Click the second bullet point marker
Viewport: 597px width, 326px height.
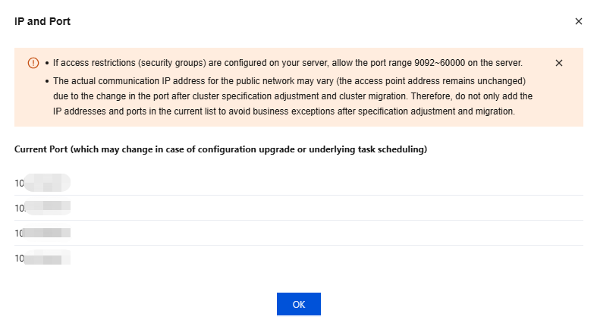tap(47, 80)
